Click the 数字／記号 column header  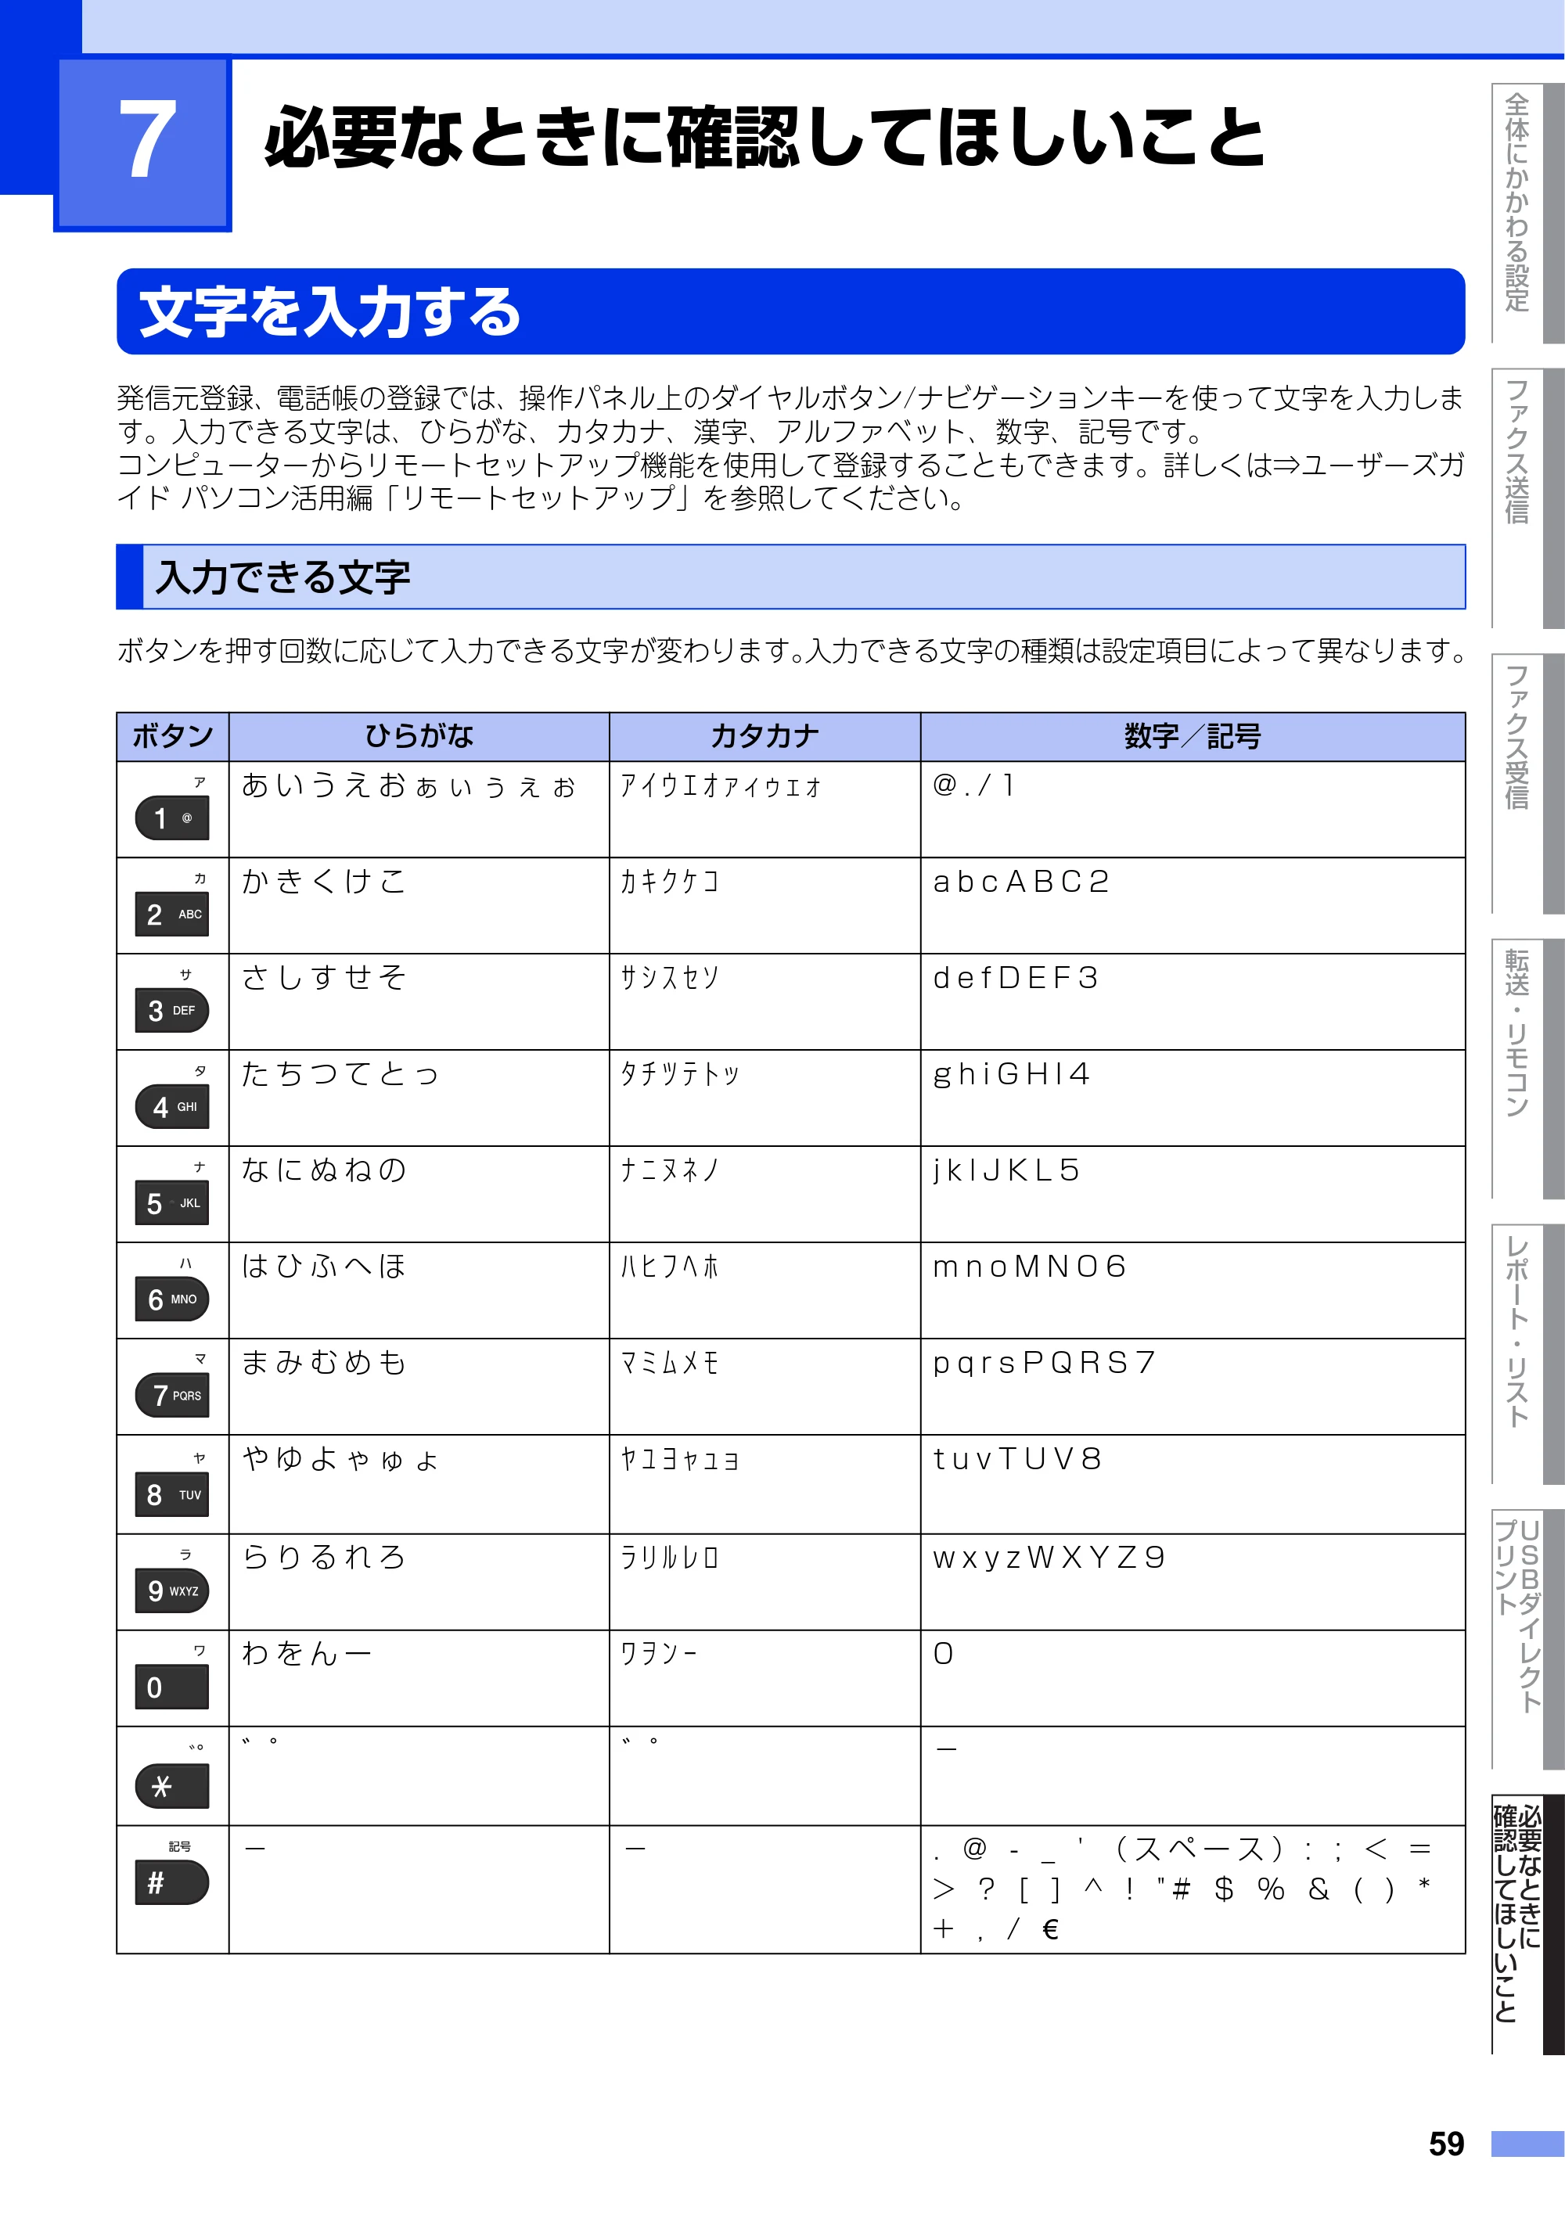point(1193,737)
